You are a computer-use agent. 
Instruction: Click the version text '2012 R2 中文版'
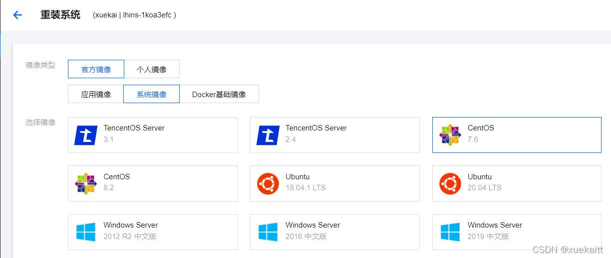130,237
